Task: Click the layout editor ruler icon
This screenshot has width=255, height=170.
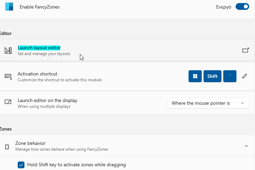Action: pyautogui.click(x=8, y=50)
